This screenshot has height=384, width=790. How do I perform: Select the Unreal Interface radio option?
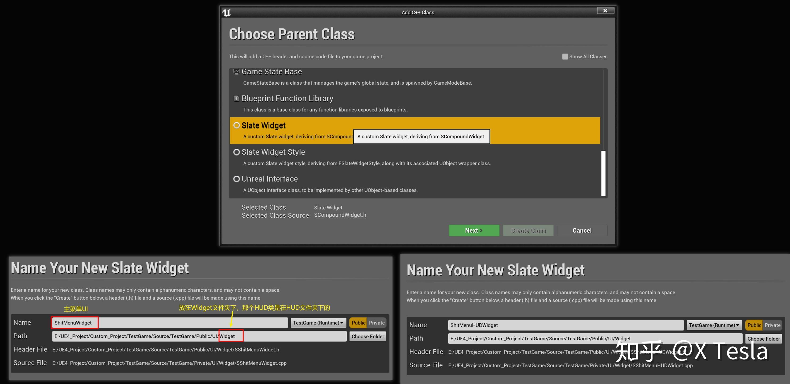(x=236, y=179)
